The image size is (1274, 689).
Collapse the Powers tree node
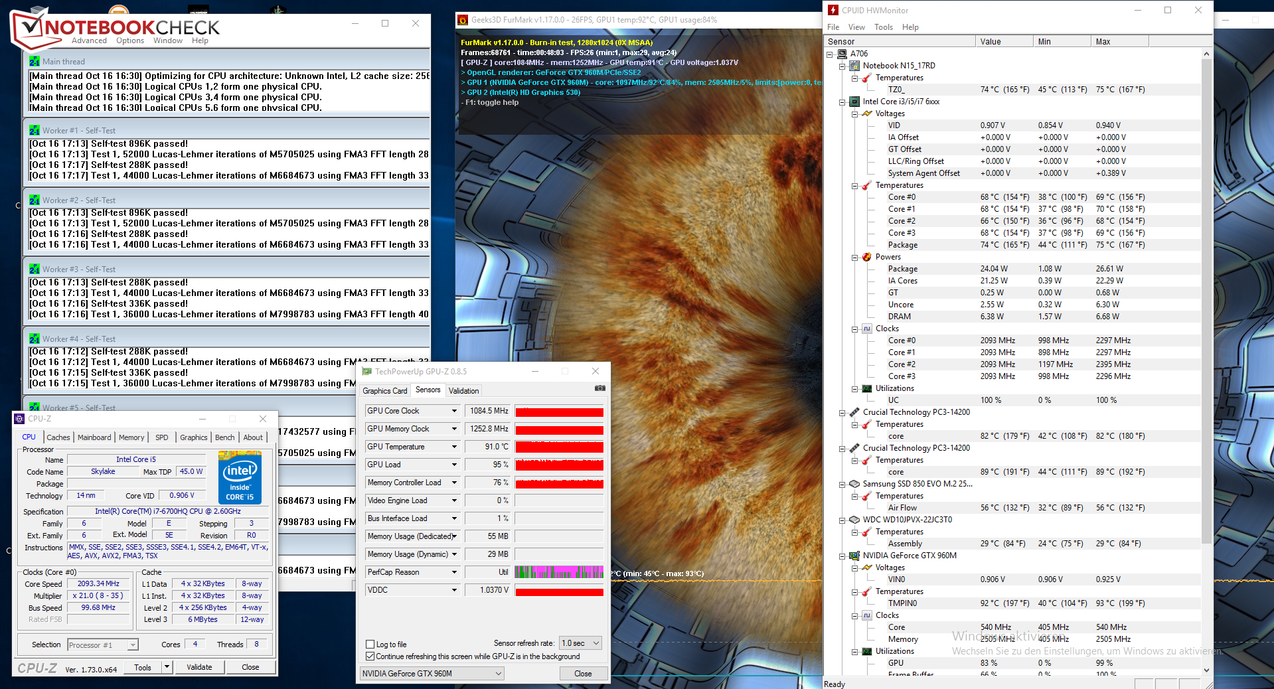pyautogui.click(x=855, y=257)
